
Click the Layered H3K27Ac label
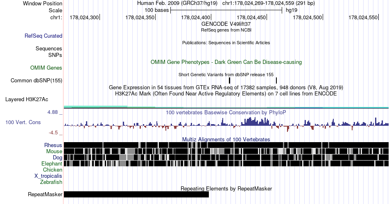point(27,99)
